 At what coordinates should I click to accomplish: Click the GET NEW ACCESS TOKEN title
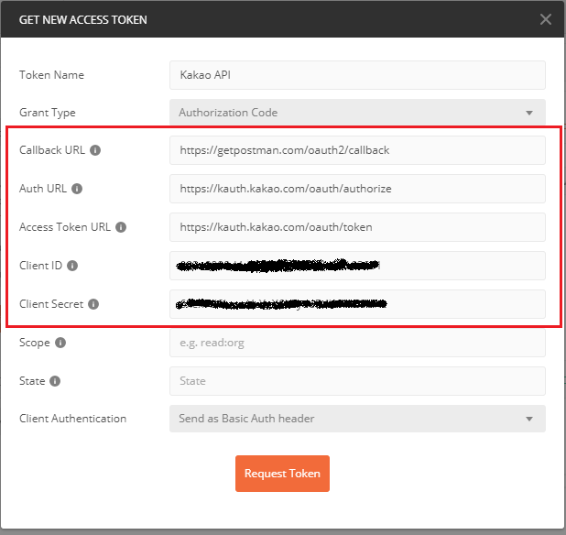[83, 20]
